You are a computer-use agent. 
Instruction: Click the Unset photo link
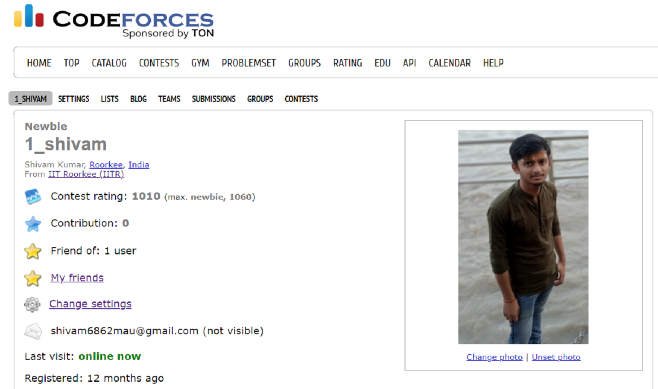point(556,357)
